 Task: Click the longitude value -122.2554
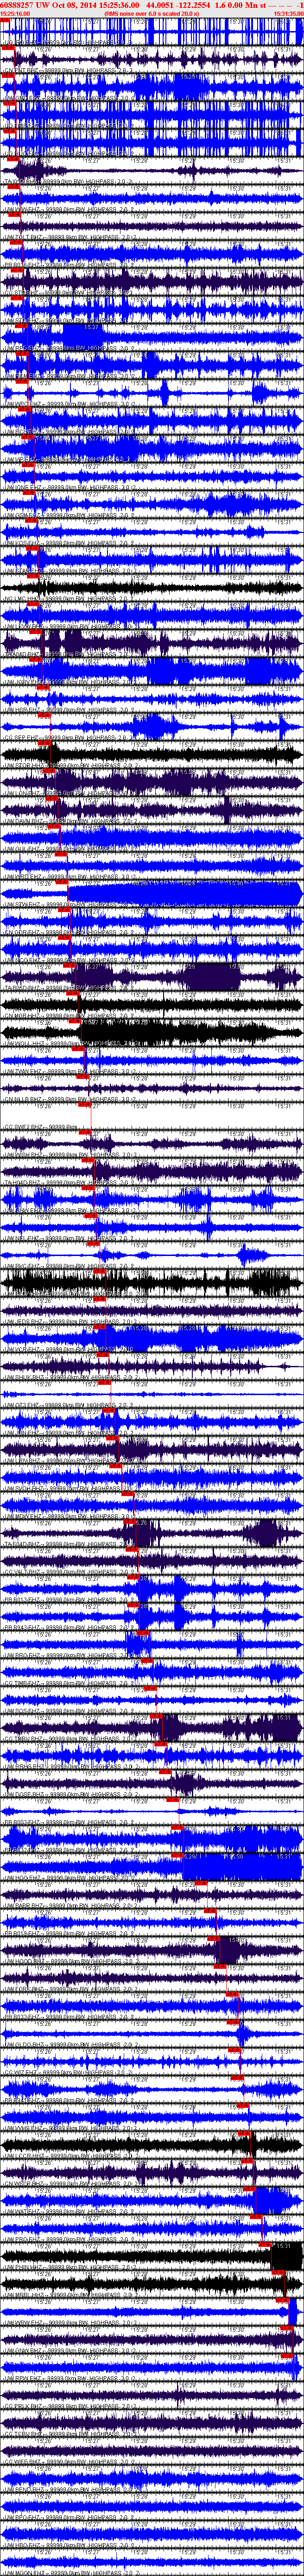(x=195, y=5)
